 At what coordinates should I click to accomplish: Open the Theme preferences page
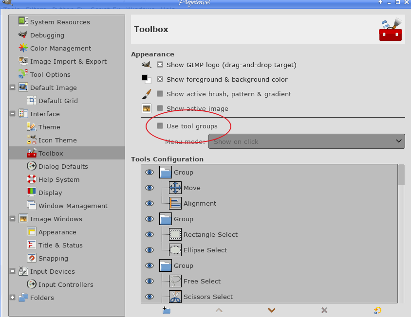pos(49,127)
